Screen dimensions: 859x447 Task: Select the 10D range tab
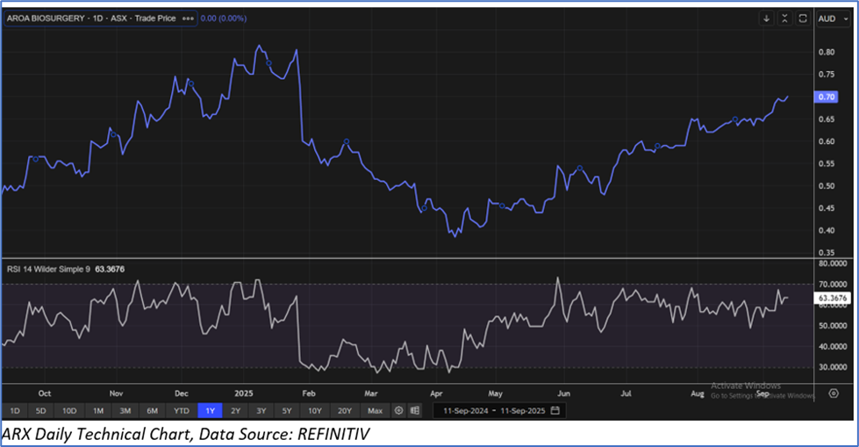69,411
